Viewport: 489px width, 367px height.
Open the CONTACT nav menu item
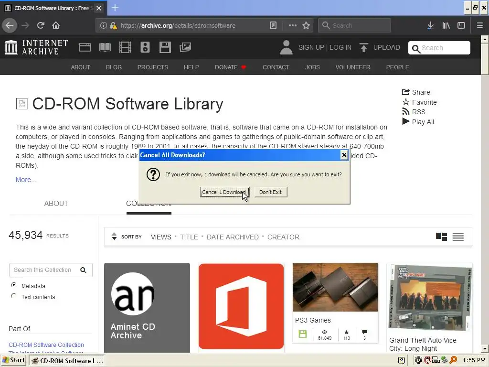[x=276, y=67]
